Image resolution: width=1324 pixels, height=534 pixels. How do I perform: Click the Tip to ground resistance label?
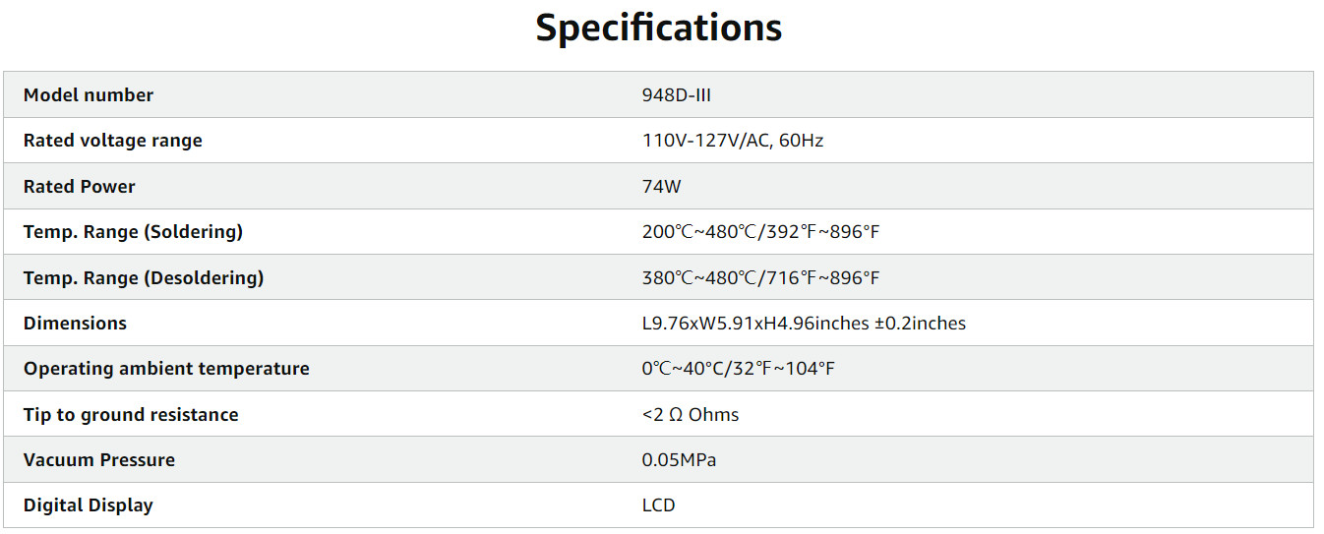131,415
